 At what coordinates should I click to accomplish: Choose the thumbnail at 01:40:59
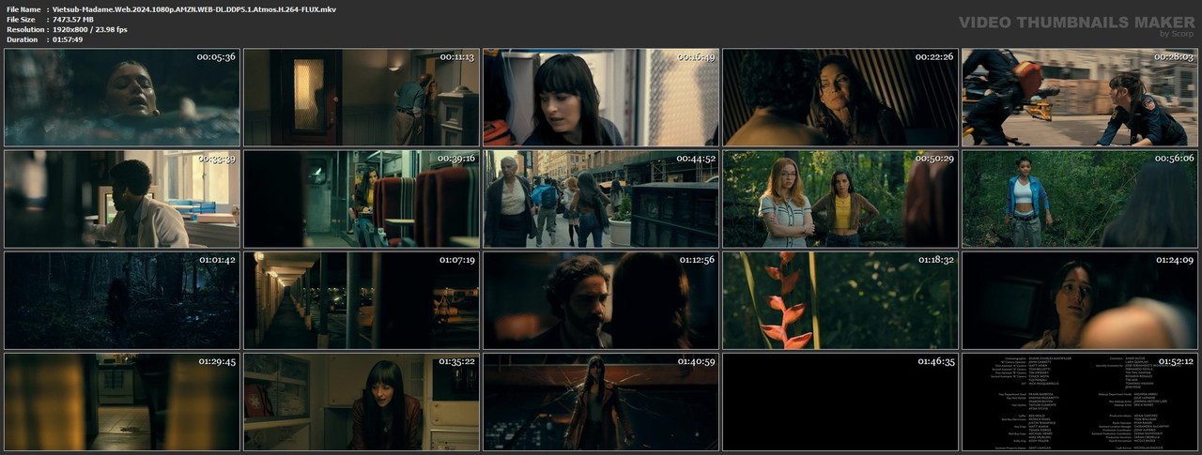click(601, 402)
